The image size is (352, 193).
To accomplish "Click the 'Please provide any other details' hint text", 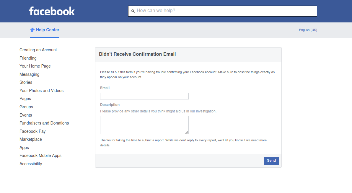I will click(x=158, y=111).
